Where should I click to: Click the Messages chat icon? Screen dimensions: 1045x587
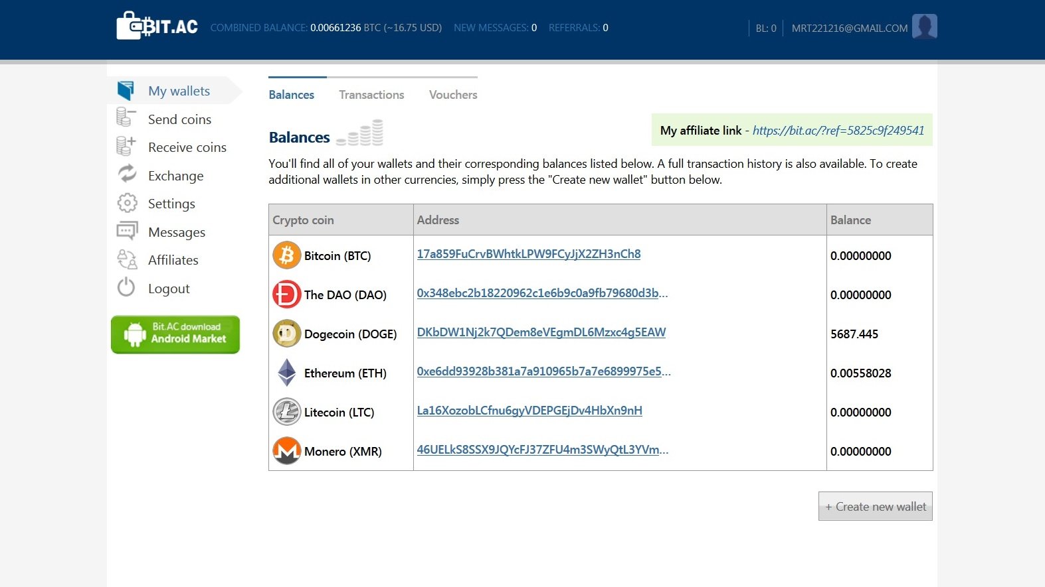pyautogui.click(x=127, y=231)
